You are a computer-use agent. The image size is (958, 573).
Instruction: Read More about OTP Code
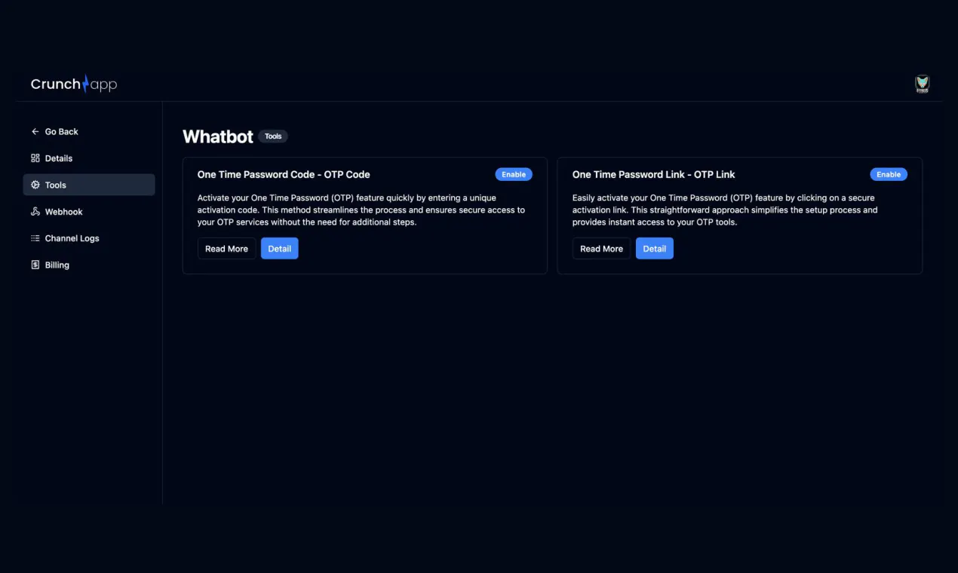226,249
